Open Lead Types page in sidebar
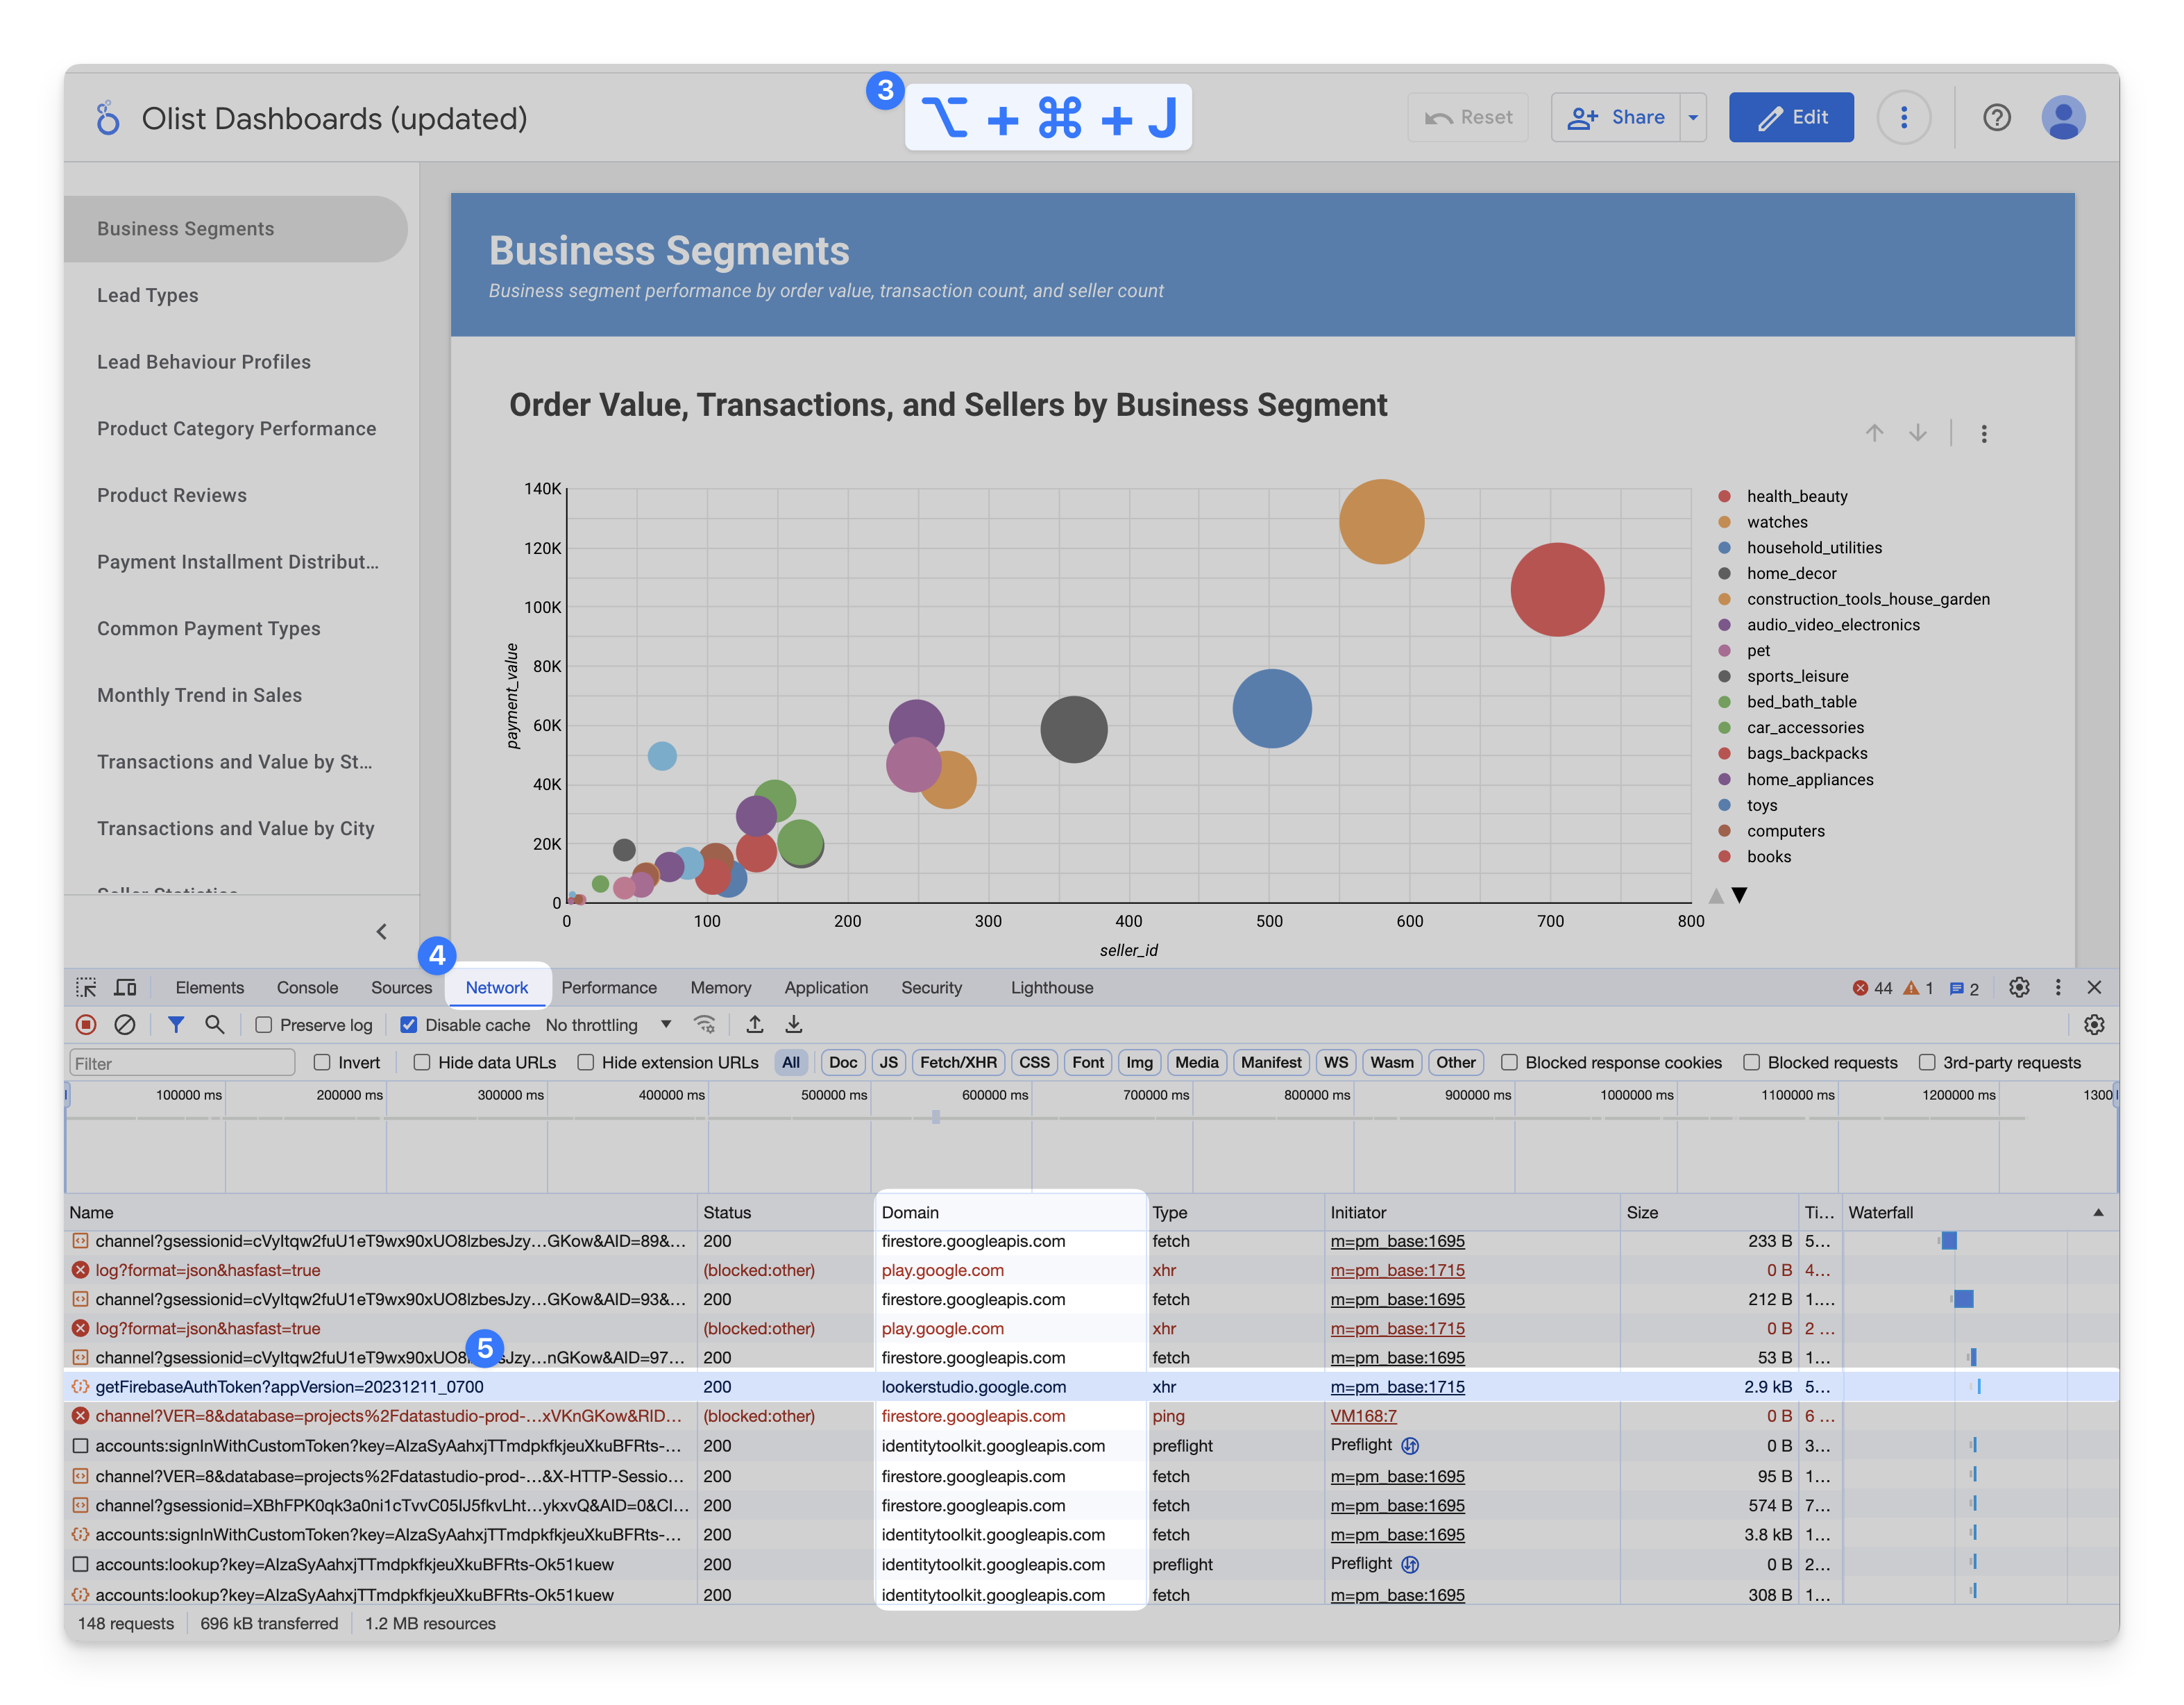The width and height of the screenshot is (2184, 1705). [148, 295]
